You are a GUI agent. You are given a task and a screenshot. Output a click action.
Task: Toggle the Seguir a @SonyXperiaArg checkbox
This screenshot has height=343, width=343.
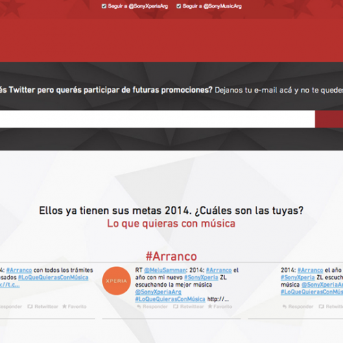click(x=104, y=6)
